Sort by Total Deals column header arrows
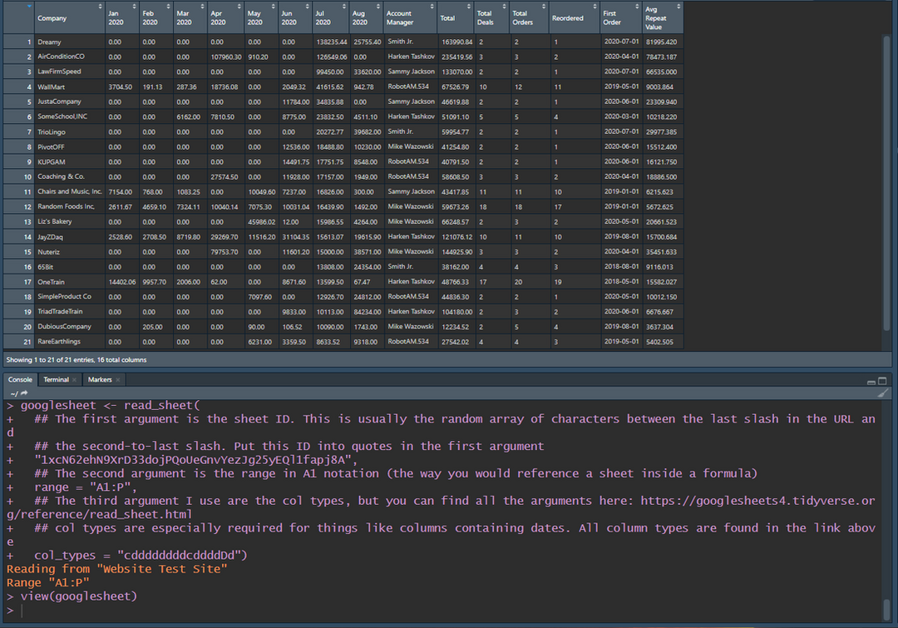Screen dimensions: 898x628 [x=505, y=7]
